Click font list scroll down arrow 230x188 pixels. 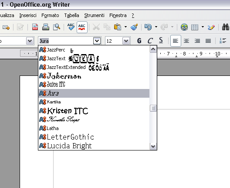tap(153, 146)
